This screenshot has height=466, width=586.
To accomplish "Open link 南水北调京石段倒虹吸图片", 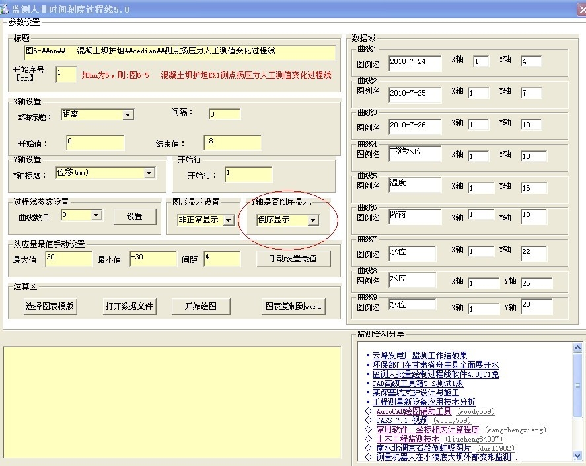I will pyautogui.click(x=423, y=448).
